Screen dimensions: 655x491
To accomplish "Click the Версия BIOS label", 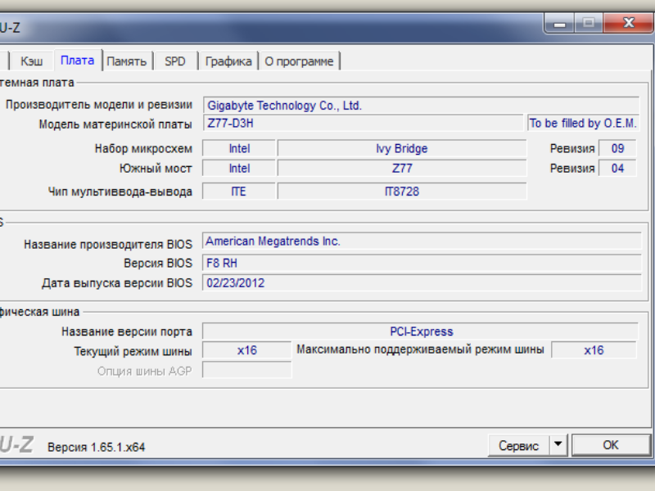I will point(158,263).
